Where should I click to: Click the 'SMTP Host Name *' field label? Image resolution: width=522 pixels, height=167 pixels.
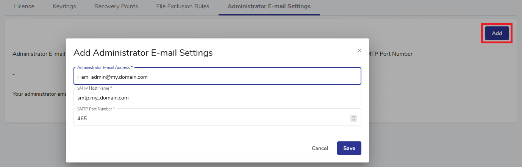(x=94, y=88)
